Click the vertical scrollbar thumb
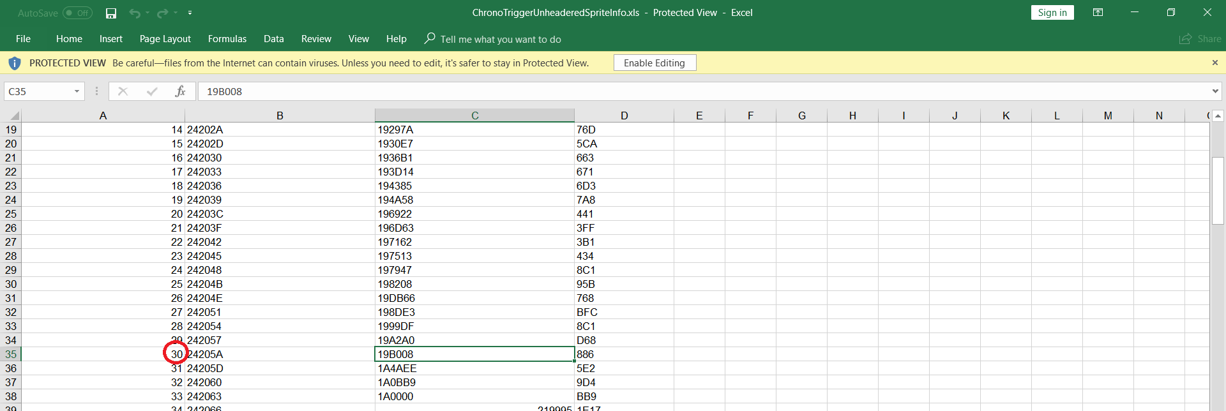This screenshot has height=411, width=1226. 1218,190
